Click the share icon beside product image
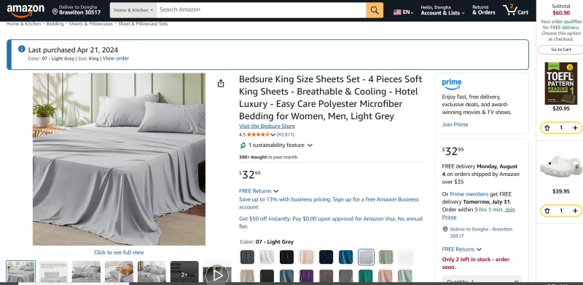The width and height of the screenshot is (583, 285). click(221, 84)
